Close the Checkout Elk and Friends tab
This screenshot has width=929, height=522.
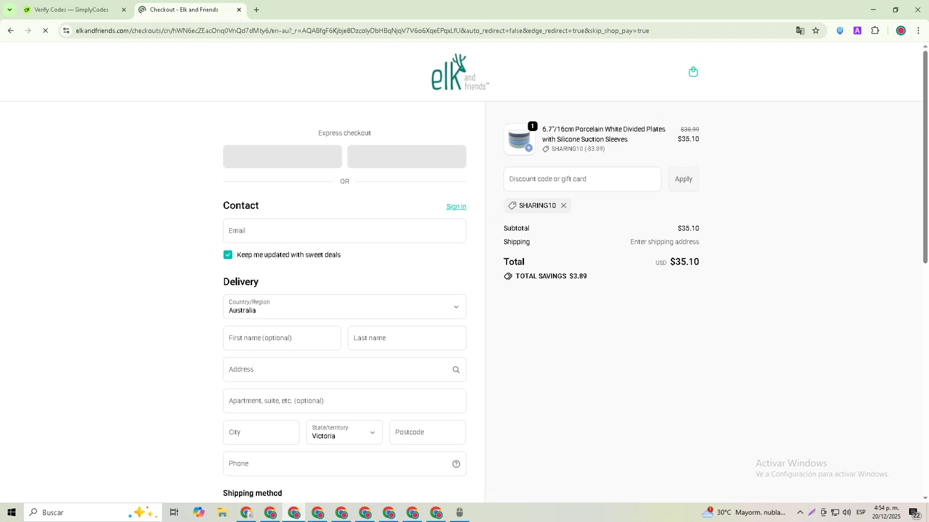pyautogui.click(x=239, y=10)
